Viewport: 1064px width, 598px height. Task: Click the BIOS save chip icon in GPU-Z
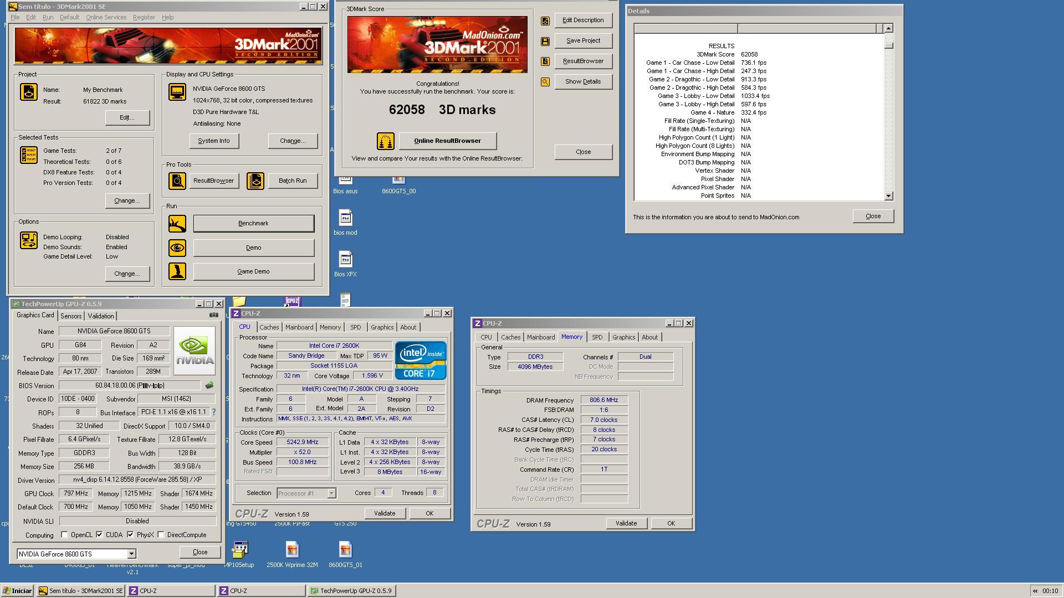click(x=209, y=385)
